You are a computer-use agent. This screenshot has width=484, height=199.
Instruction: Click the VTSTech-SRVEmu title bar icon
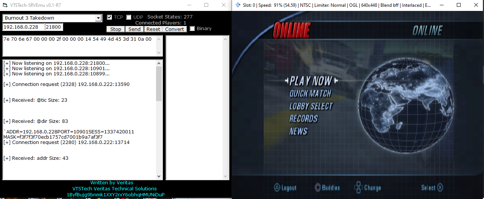(x=5, y=5)
